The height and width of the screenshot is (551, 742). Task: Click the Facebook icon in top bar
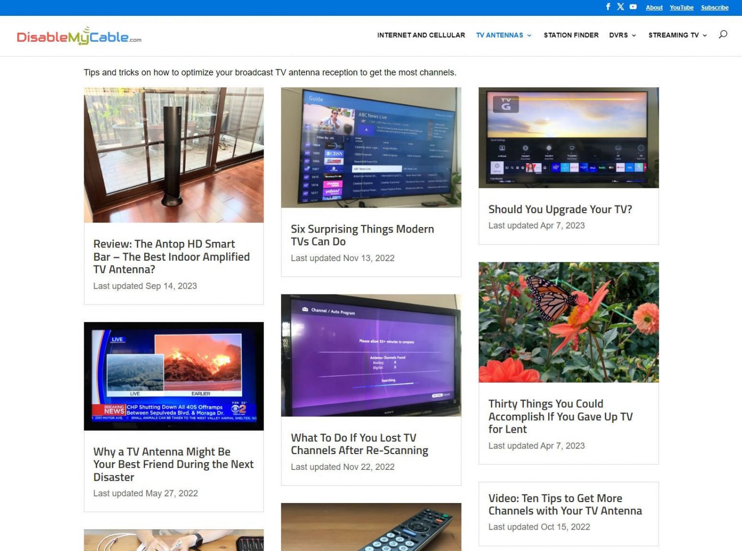point(608,7)
